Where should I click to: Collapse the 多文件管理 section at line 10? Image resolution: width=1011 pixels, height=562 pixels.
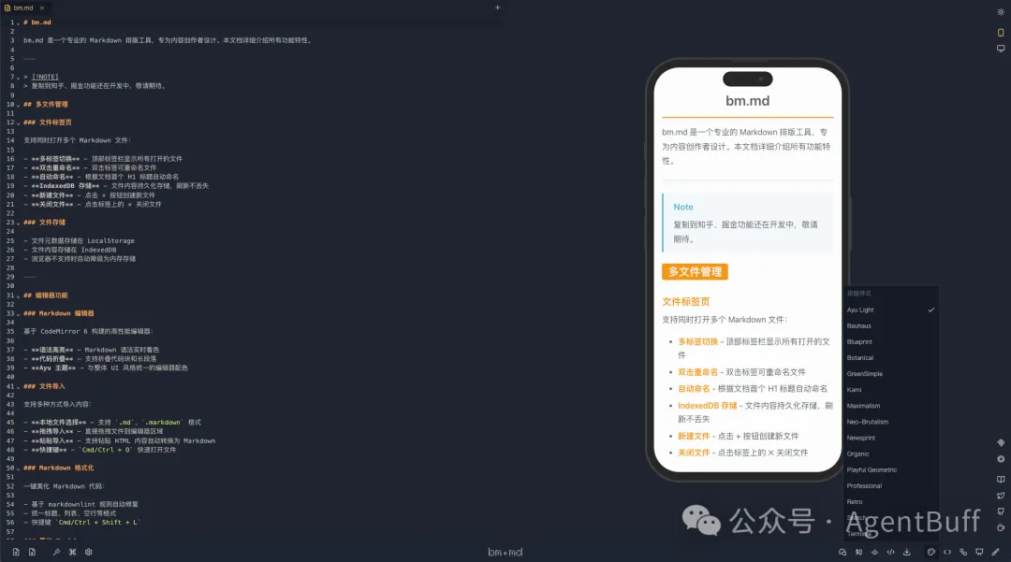pos(18,105)
